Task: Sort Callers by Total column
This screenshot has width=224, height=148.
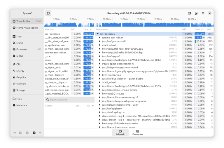Action: coord(90,106)
